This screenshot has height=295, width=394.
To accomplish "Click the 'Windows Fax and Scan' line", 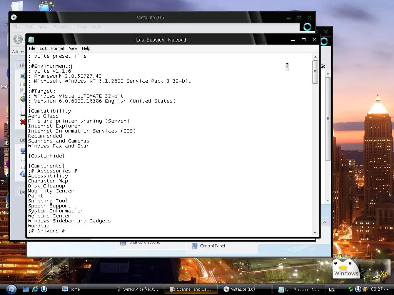I will point(59,146).
